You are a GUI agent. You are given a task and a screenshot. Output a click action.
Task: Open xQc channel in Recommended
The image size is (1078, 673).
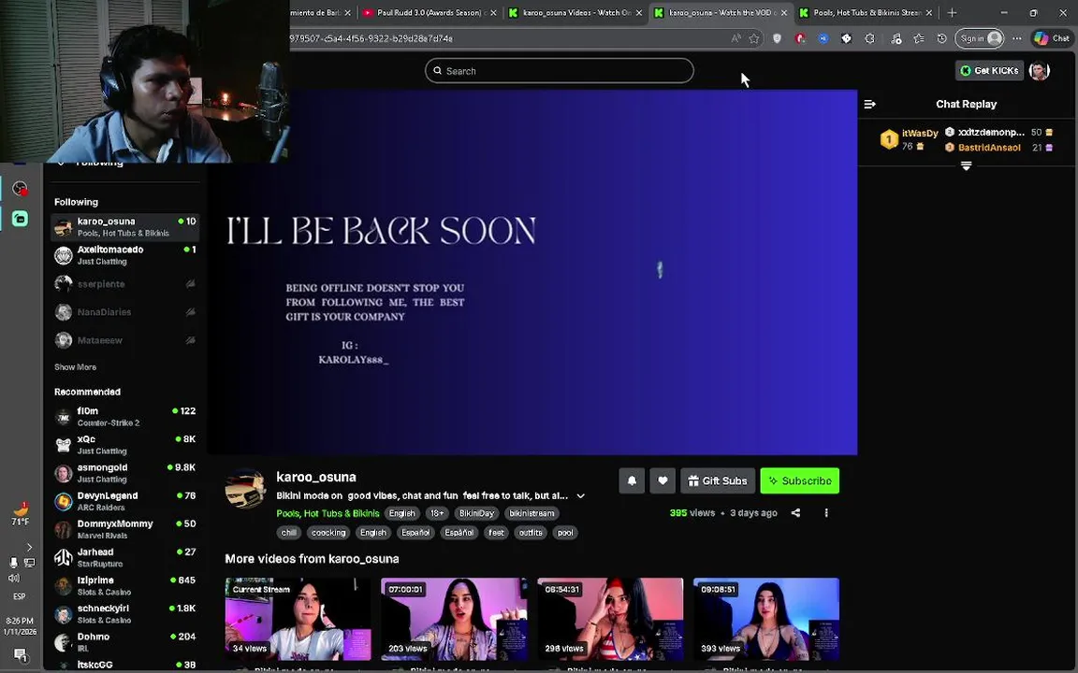point(125,445)
